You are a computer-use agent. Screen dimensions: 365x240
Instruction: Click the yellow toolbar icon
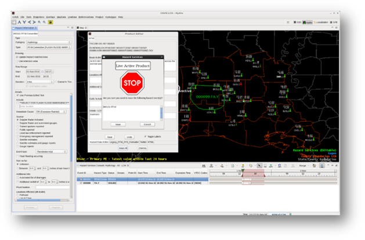[x=50, y=22]
